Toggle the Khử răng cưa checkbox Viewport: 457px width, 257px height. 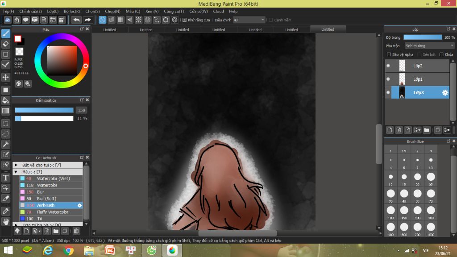tap(185, 20)
